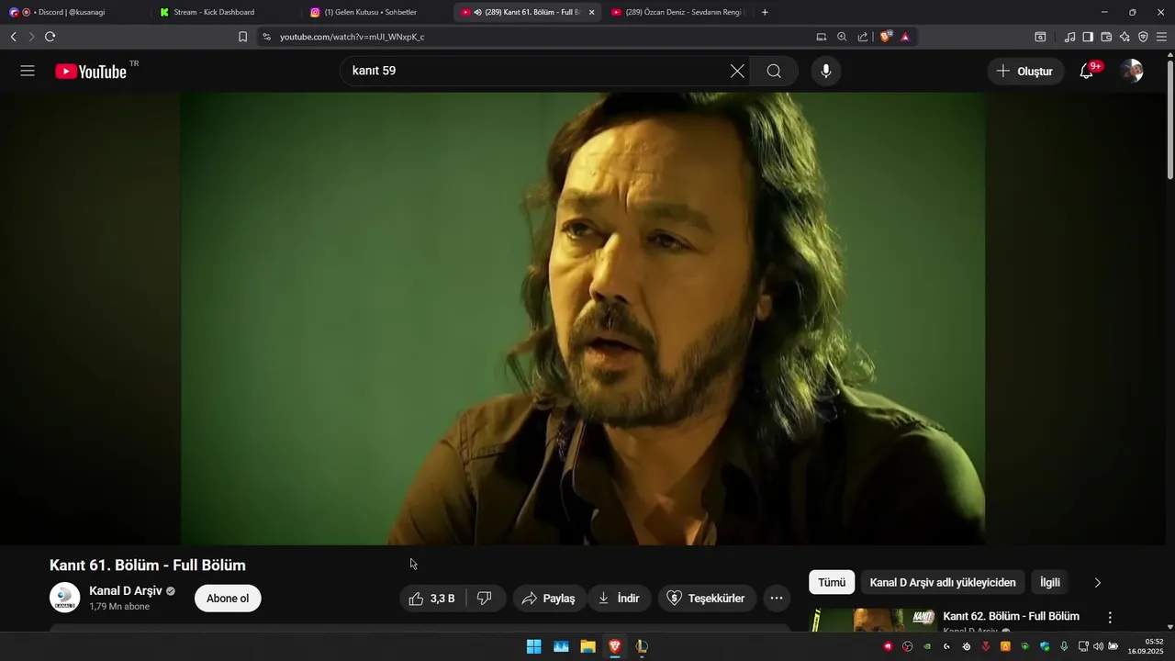Viewport: 1175px width, 661px height.
Task: Go to YouTube home via logo
Action: pos(91,71)
